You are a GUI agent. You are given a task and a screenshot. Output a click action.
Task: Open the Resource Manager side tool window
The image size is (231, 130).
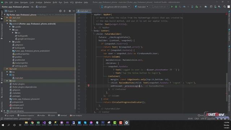tap(1, 31)
